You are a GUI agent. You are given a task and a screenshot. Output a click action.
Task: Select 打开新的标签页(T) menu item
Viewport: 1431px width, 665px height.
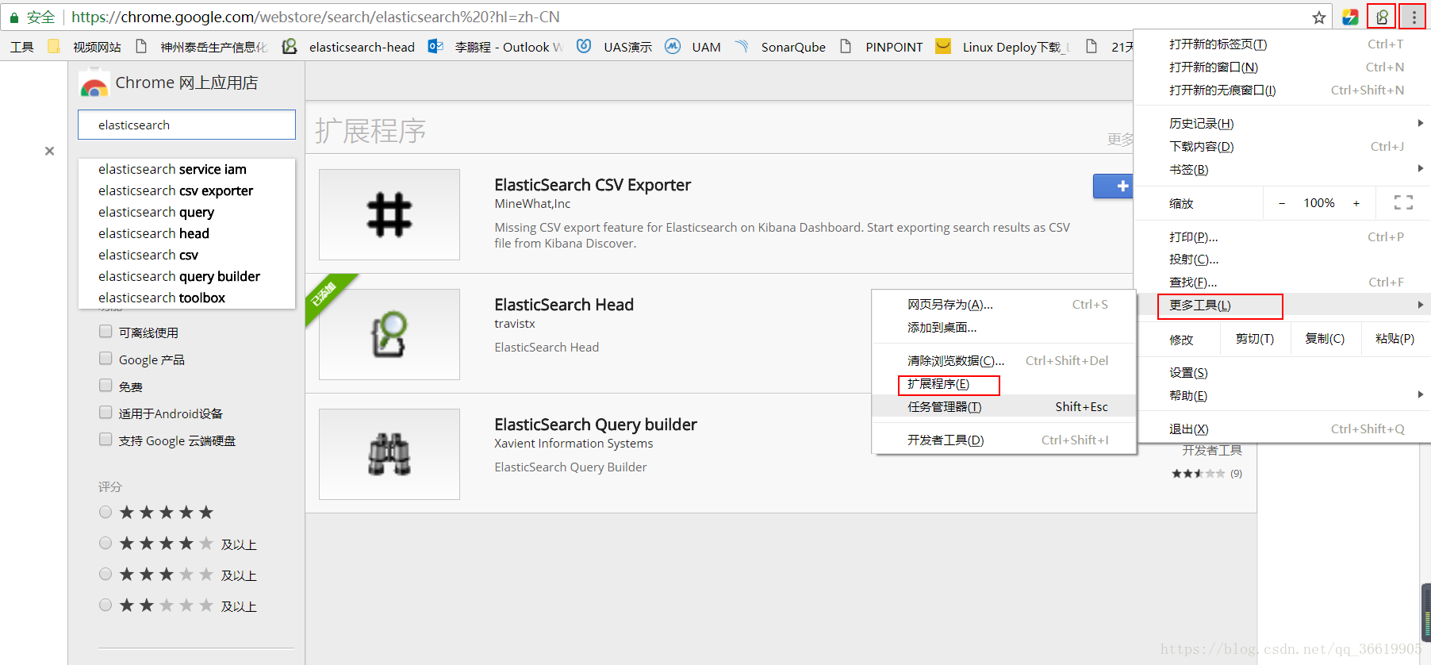point(1283,44)
